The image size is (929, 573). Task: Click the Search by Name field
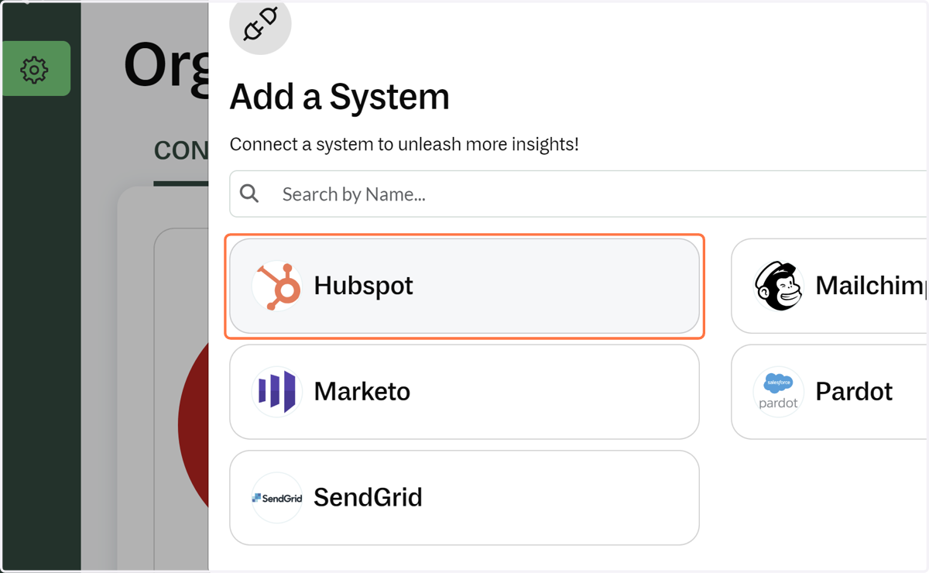(x=579, y=194)
